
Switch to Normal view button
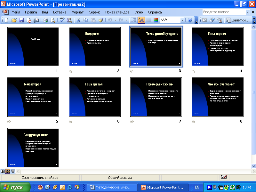[x=3, y=171]
